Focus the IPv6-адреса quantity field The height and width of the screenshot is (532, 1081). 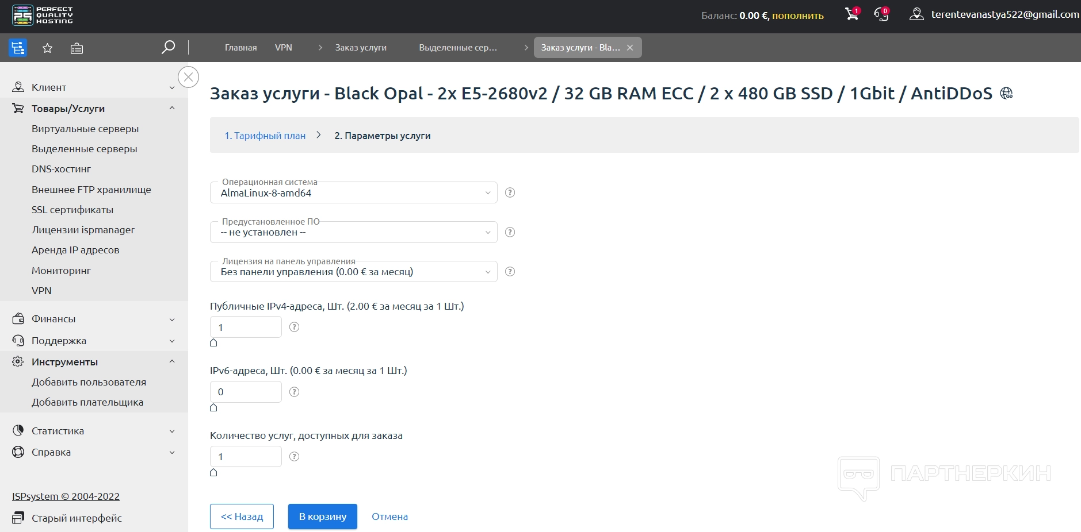click(246, 392)
